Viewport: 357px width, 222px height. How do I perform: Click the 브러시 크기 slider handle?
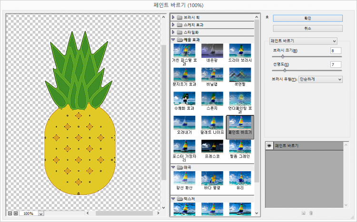282,56
